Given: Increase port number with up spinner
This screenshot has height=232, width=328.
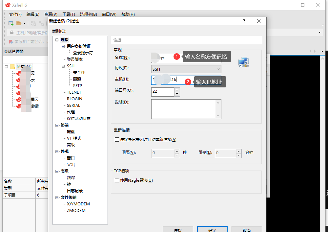Looking at the screenshot, I should (177, 90).
